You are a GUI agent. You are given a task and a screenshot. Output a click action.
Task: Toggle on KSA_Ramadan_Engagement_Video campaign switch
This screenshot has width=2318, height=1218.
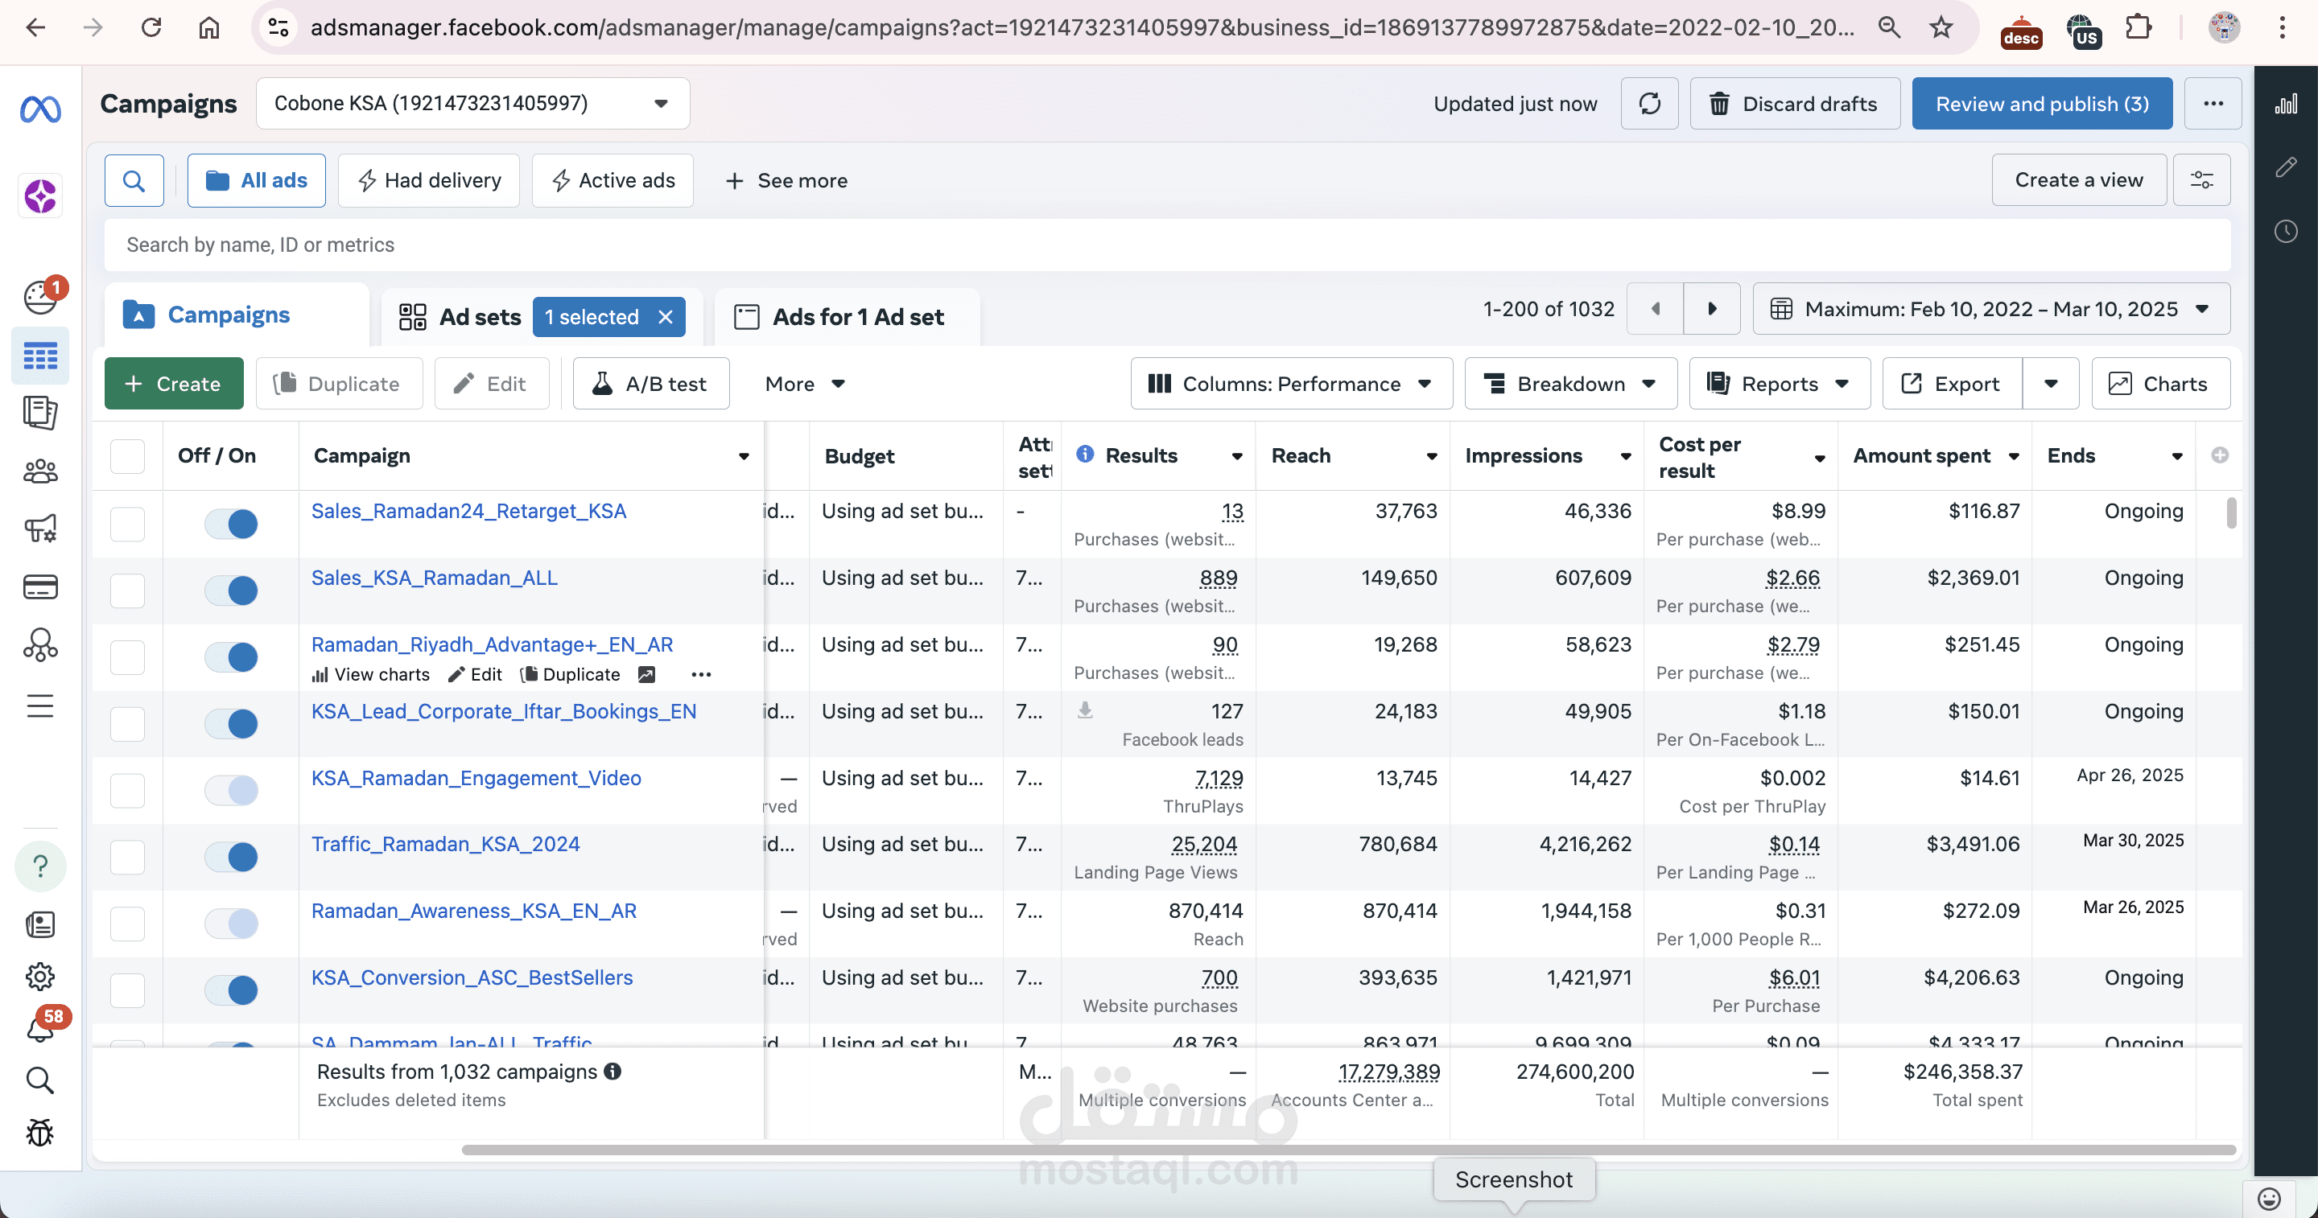tap(231, 791)
